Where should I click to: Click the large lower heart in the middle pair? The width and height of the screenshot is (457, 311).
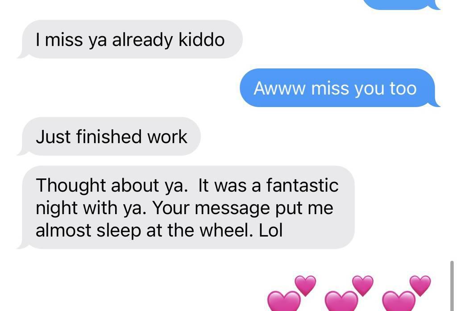coord(341,301)
